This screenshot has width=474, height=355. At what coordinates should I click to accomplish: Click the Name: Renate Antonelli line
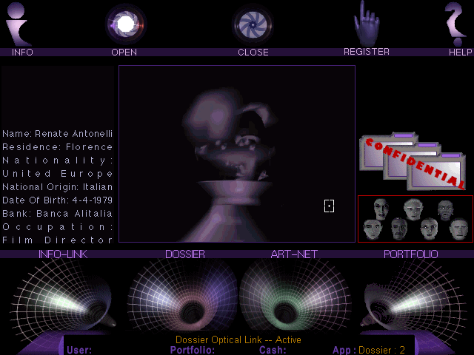58,133
